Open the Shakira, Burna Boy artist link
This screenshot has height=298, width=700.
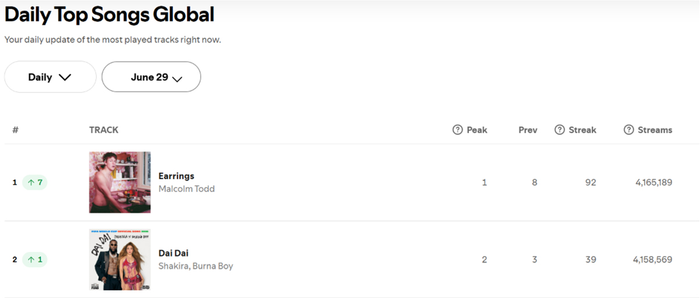click(195, 266)
